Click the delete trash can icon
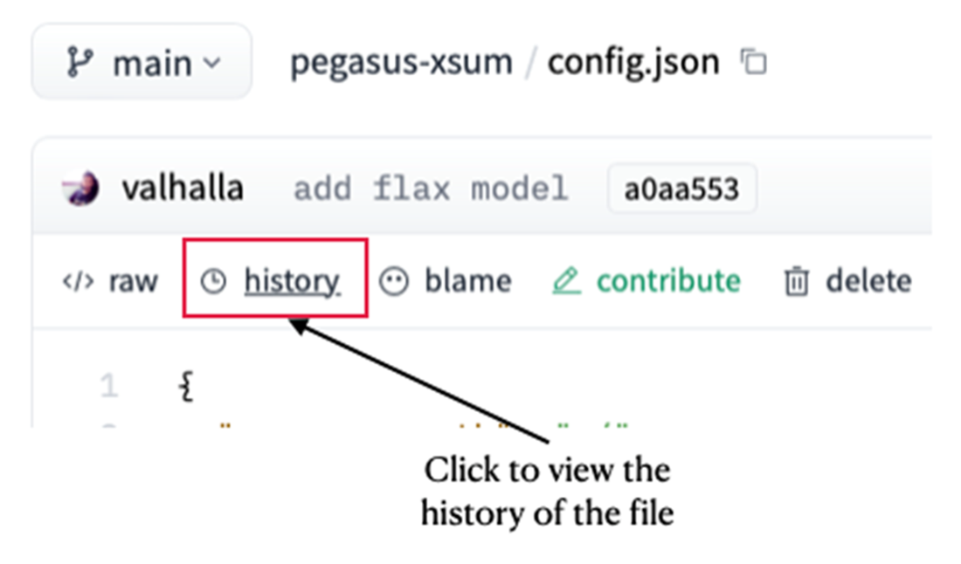This screenshot has width=961, height=564. click(796, 282)
